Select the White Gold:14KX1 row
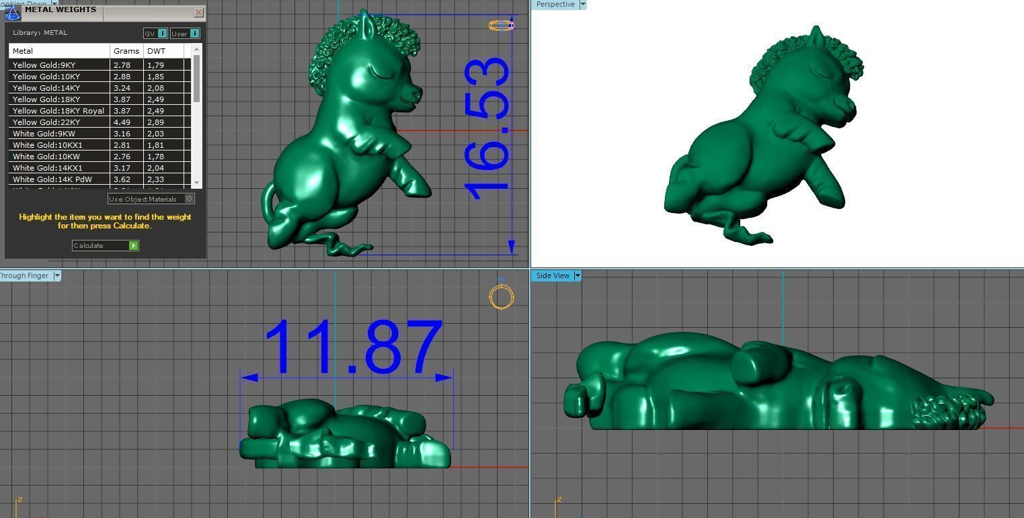 tap(100, 168)
